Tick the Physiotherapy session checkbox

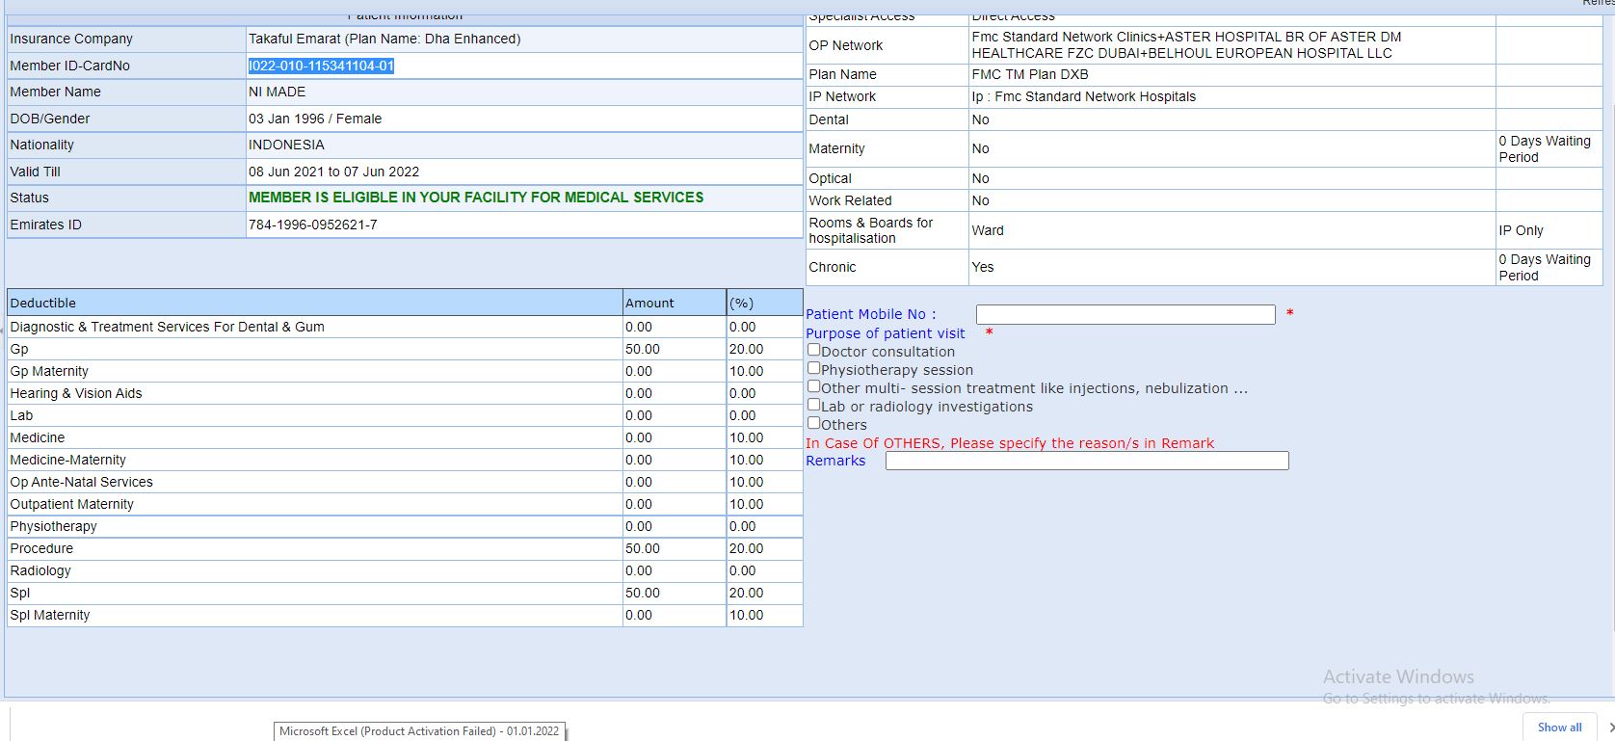coord(814,369)
